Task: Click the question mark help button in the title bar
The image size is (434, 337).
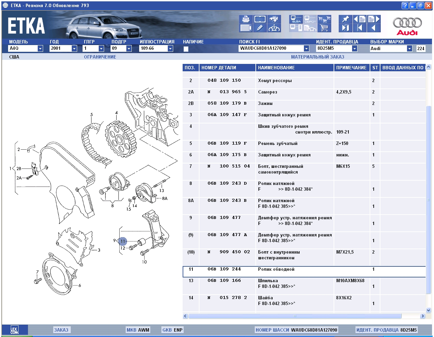Action: pos(405,5)
